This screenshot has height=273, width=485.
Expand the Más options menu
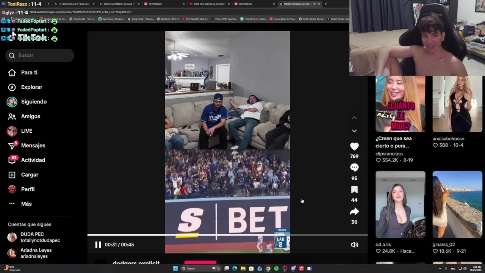[x=20, y=204]
